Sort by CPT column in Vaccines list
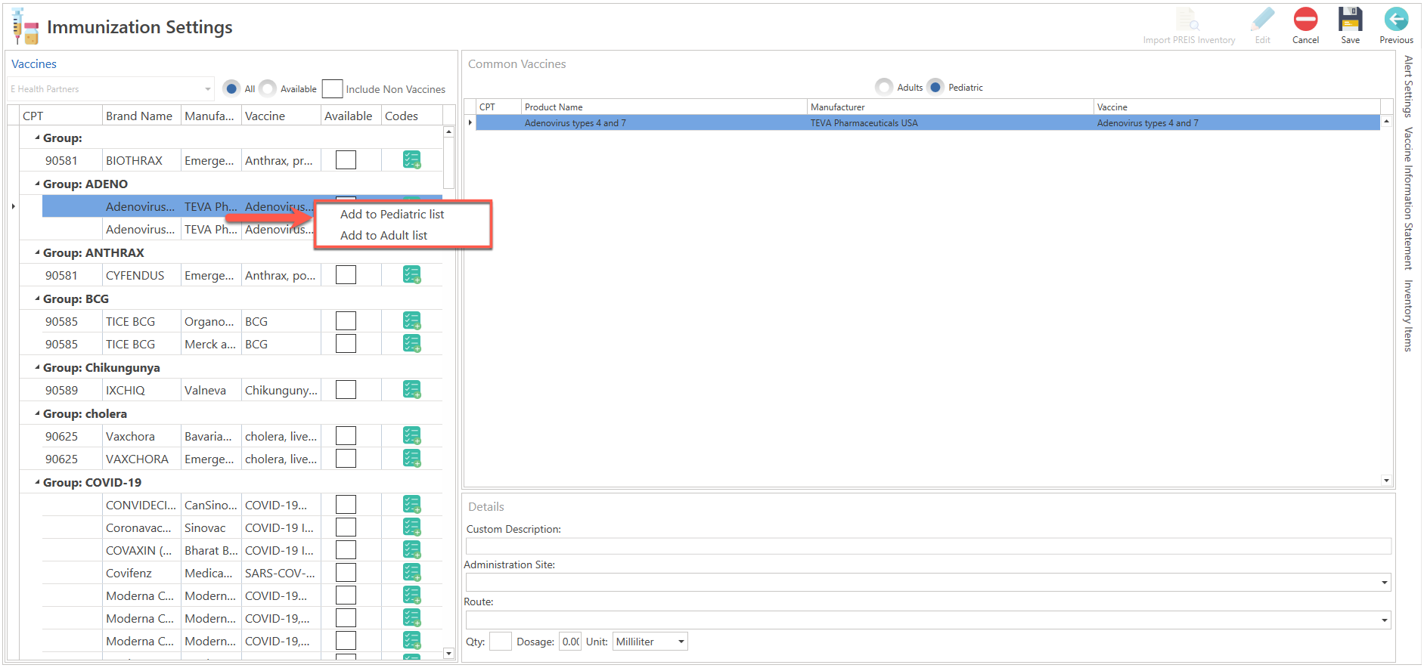This screenshot has width=1424, height=668. click(60, 116)
